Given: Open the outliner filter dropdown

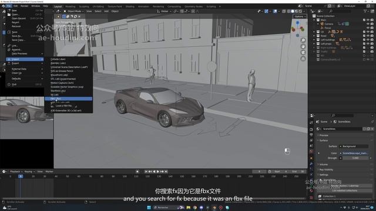Looking at the screenshot, I should (366, 11).
